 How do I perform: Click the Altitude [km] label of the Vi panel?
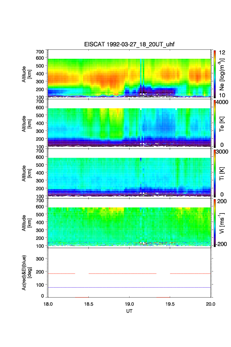point(26,223)
